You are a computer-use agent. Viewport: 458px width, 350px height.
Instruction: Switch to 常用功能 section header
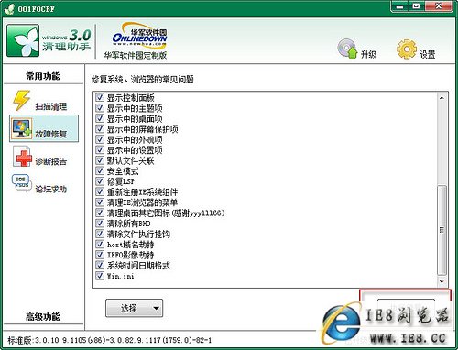click(x=43, y=76)
